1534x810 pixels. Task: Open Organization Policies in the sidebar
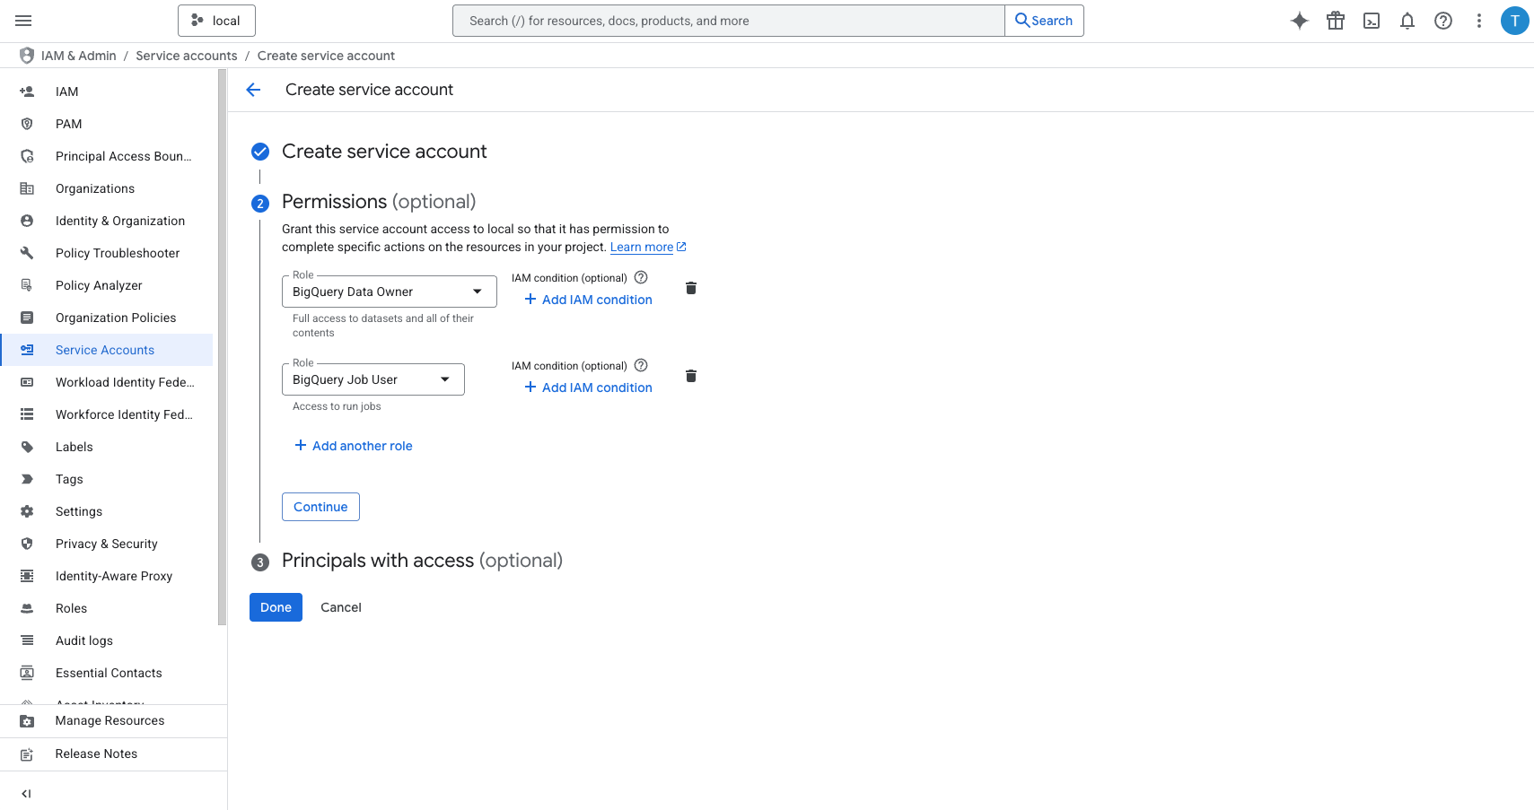[107, 318]
